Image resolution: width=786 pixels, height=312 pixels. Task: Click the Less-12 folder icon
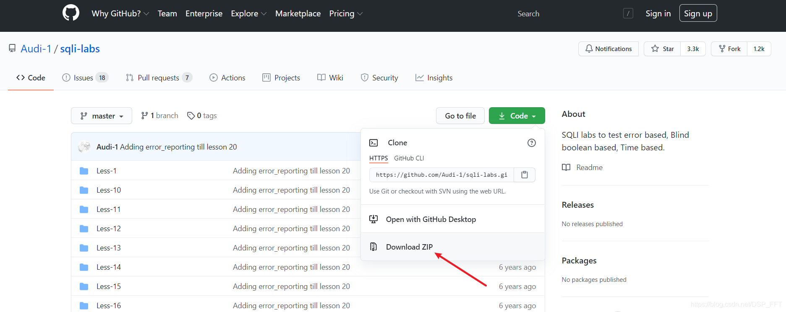point(84,229)
